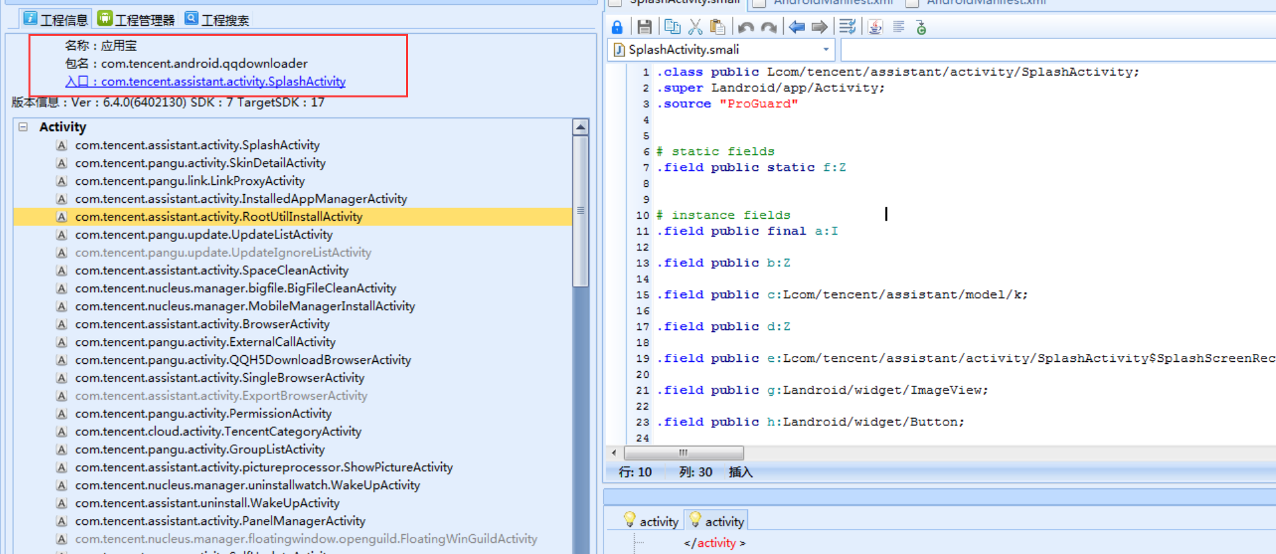This screenshot has width=1276, height=554.
Task: Click the '列: 30' status bar entry
Action: pos(696,472)
